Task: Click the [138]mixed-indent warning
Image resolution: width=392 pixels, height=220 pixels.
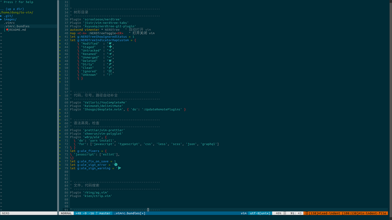Action: [324, 213]
